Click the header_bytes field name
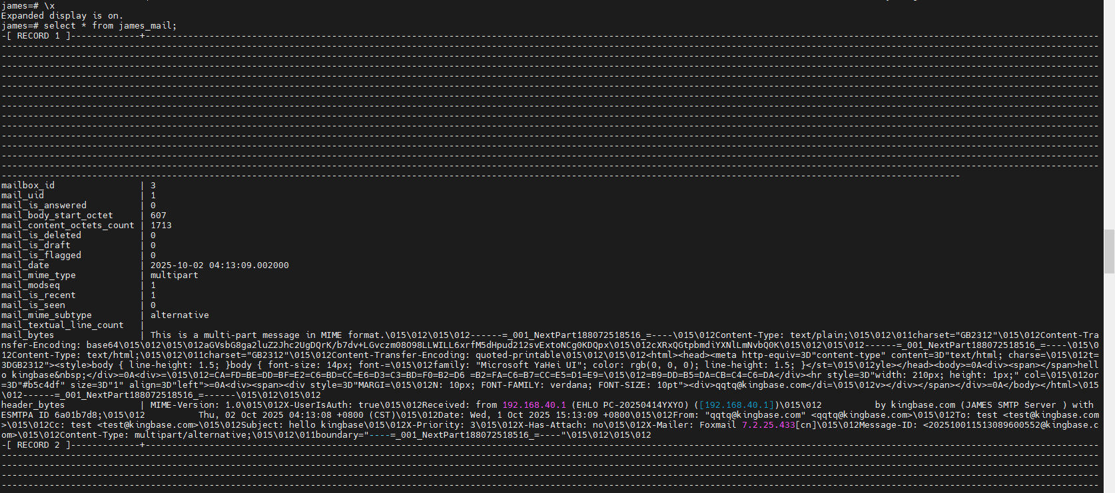The height and width of the screenshot is (493, 1115). [x=33, y=405]
